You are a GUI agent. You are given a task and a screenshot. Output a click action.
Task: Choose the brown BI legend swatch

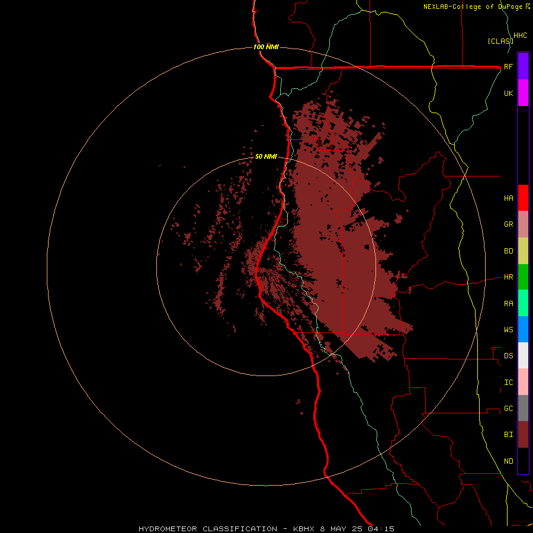pyautogui.click(x=523, y=435)
